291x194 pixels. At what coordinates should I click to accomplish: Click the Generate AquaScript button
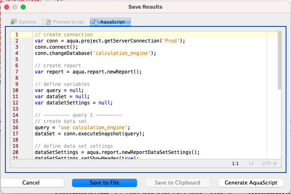(251, 182)
